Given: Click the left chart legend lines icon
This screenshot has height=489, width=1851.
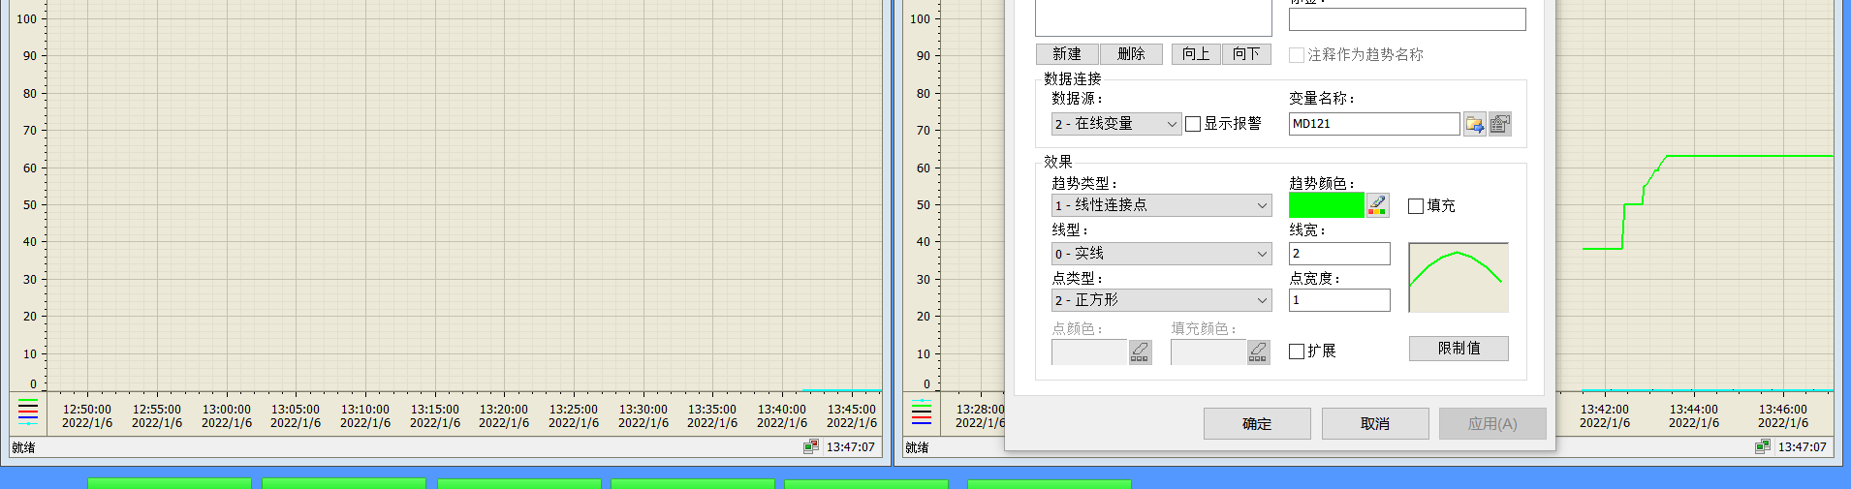Looking at the screenshot, I should [x=28, y=413].
